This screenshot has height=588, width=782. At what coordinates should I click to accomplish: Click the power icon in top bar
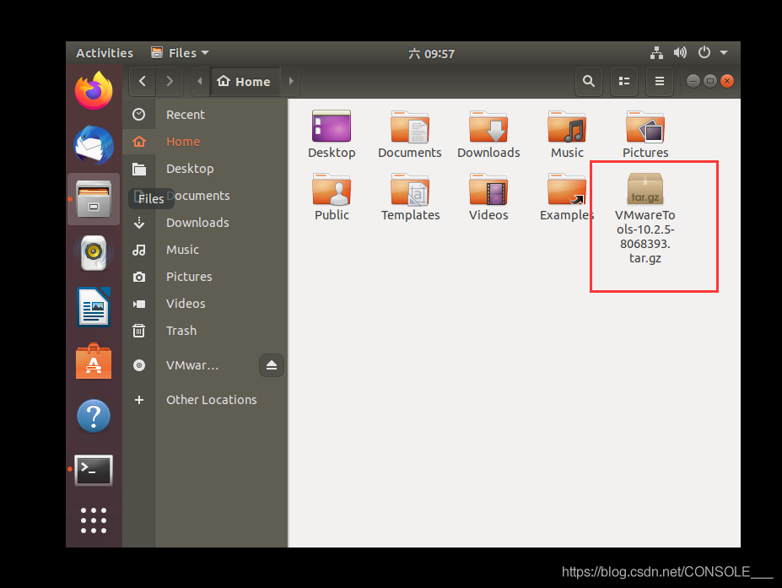704,52
